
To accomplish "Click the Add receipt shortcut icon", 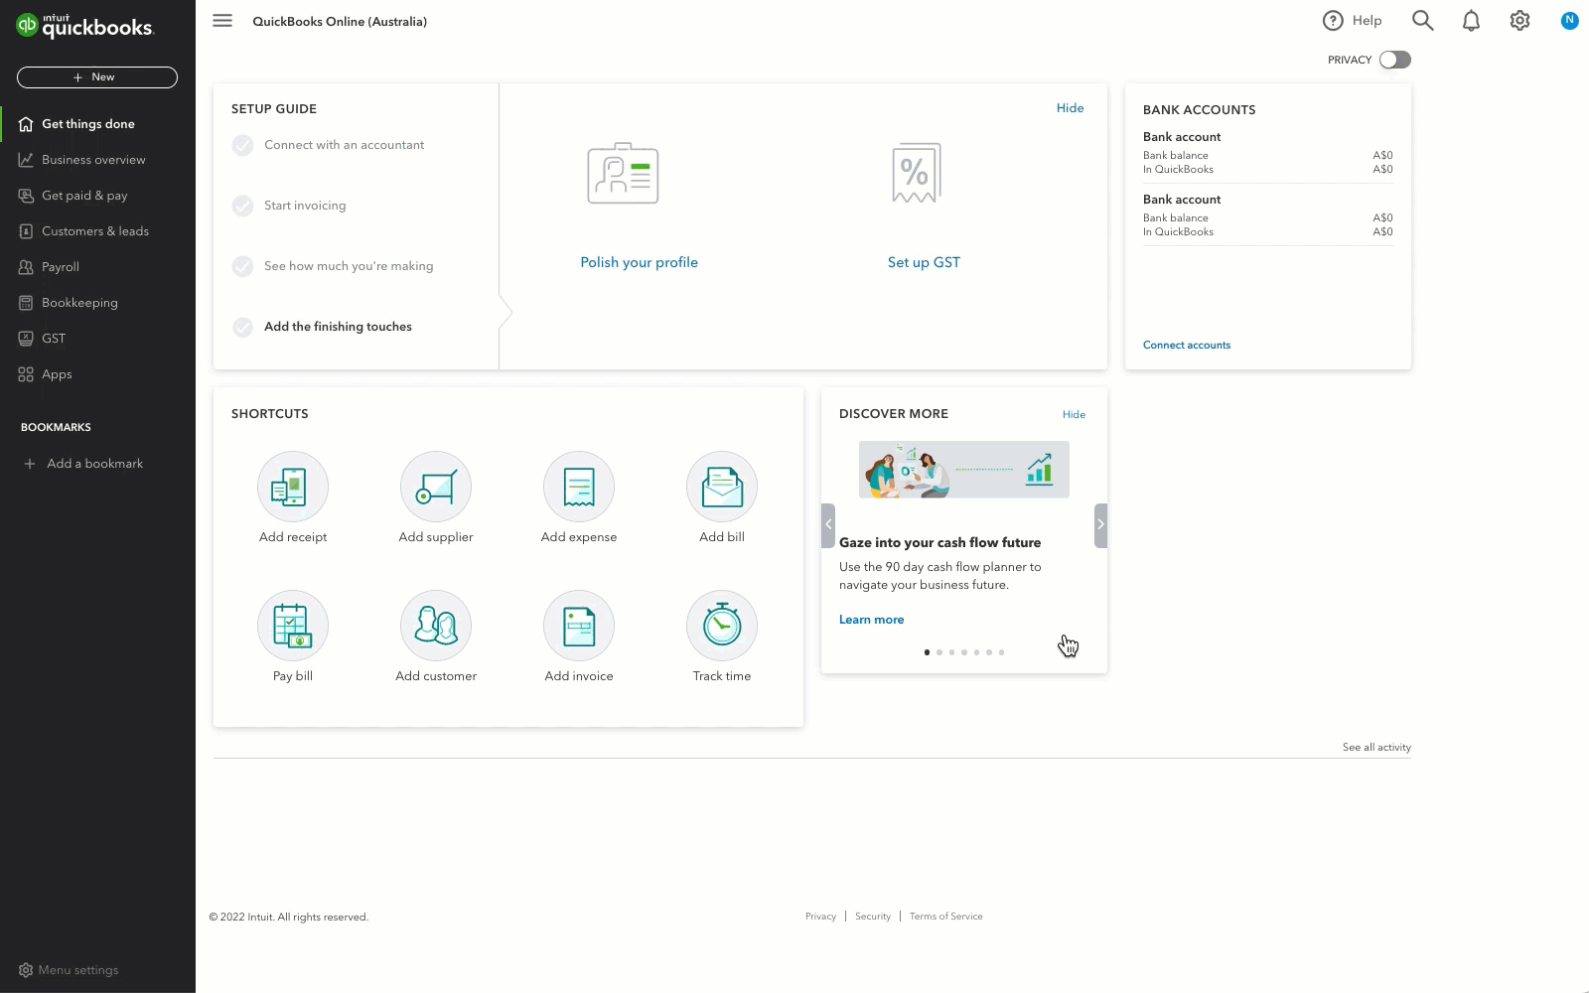I will click(x=293, y=487).
